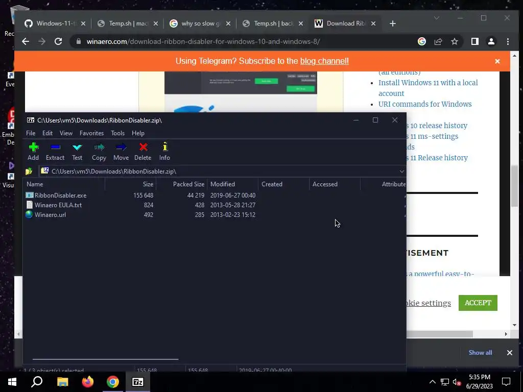This screenshot has height=392, width=523.
Task: Follow the blog channel link
Action: [324, 61]
